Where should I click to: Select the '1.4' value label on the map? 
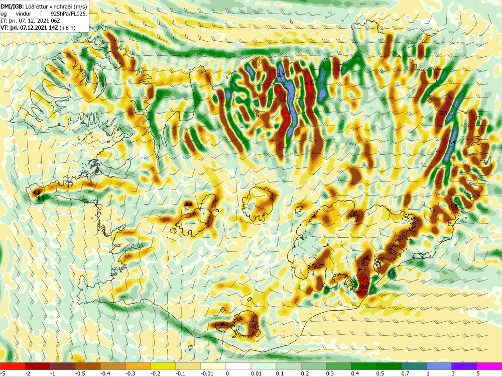point(452,142)
